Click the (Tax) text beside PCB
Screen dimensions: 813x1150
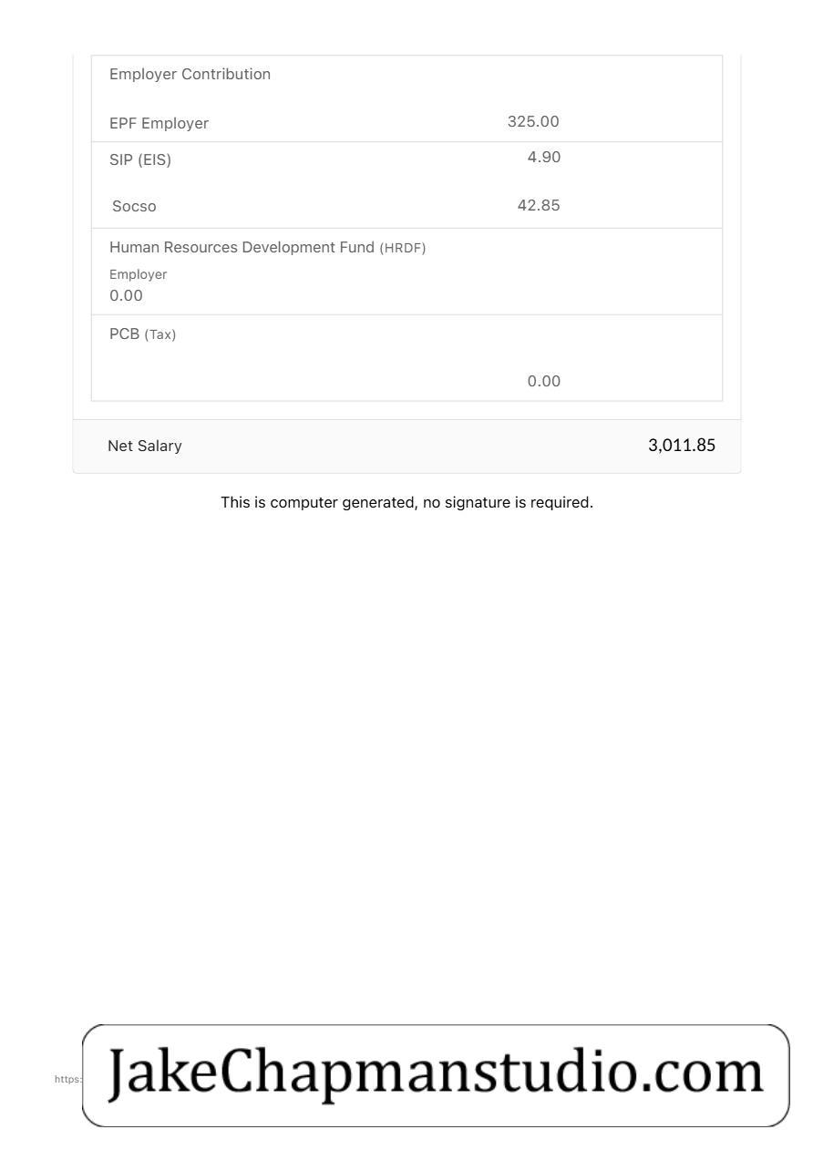point(160,334)
